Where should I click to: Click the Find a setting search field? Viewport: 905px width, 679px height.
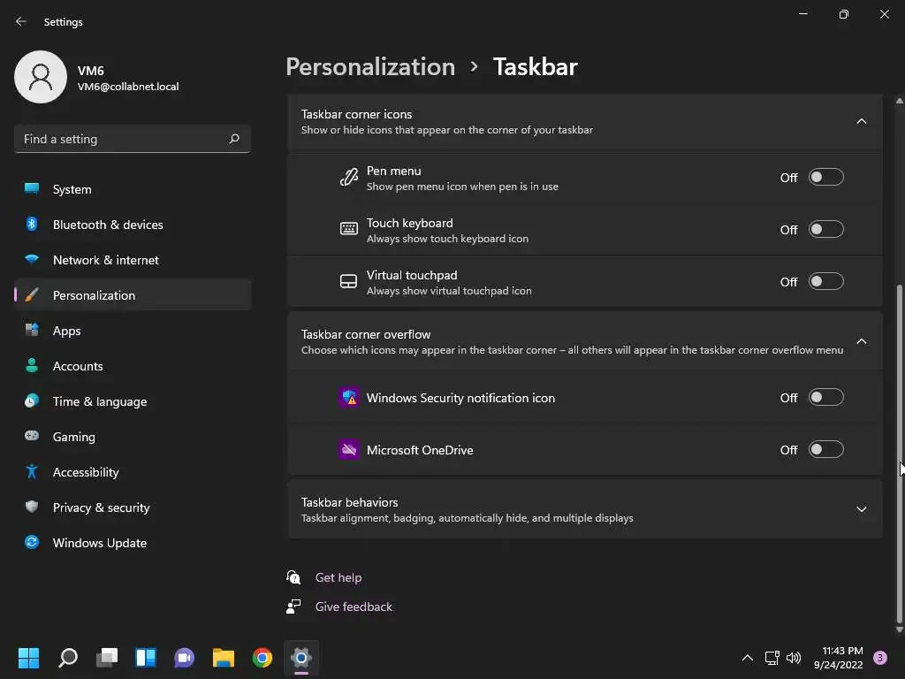[133, 139]
